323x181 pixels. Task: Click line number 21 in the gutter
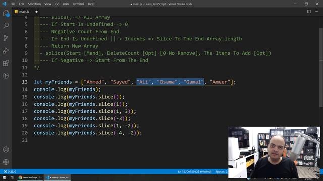click(x=25, y=140)
